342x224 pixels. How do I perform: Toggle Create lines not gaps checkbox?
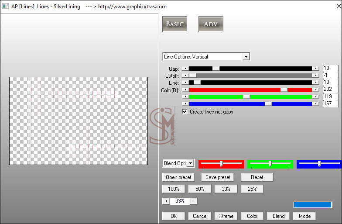185,112
